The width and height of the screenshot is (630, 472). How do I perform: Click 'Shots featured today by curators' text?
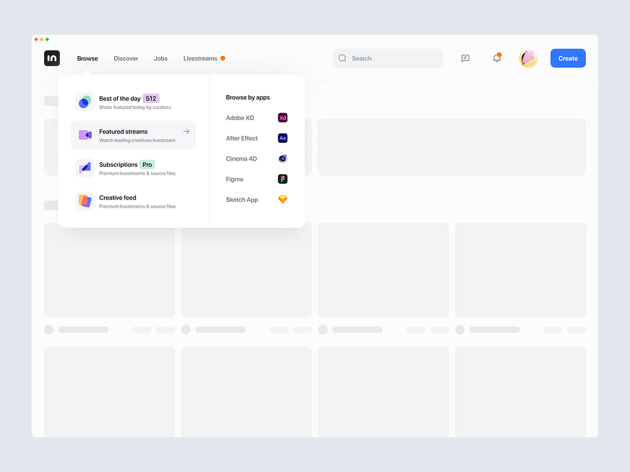pyautogui.click(x=135, y=108)
